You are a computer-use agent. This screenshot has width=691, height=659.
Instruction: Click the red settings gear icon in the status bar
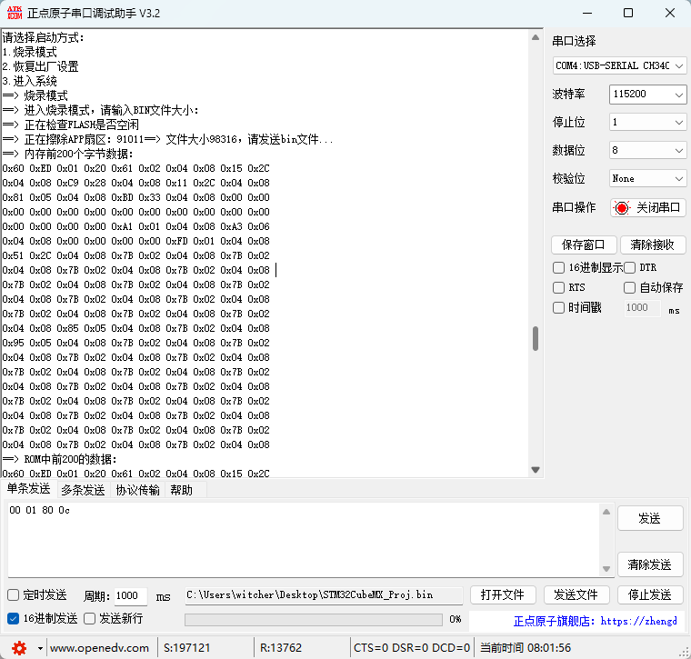pos(19,648)
